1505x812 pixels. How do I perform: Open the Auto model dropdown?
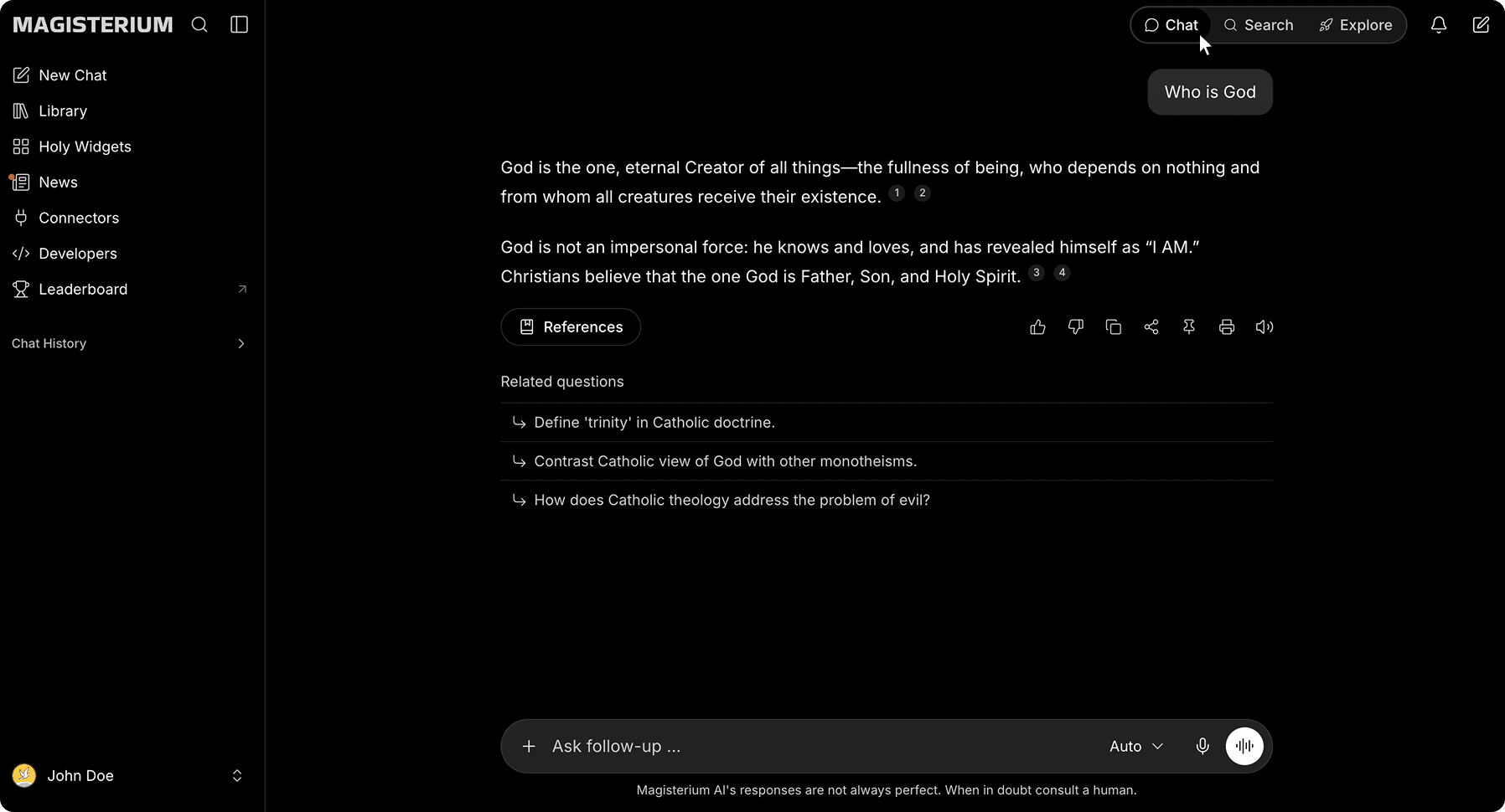[1136, 746]
